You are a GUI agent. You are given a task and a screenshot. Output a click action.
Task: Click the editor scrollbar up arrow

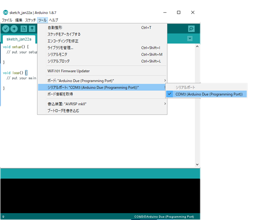[197, 46]
